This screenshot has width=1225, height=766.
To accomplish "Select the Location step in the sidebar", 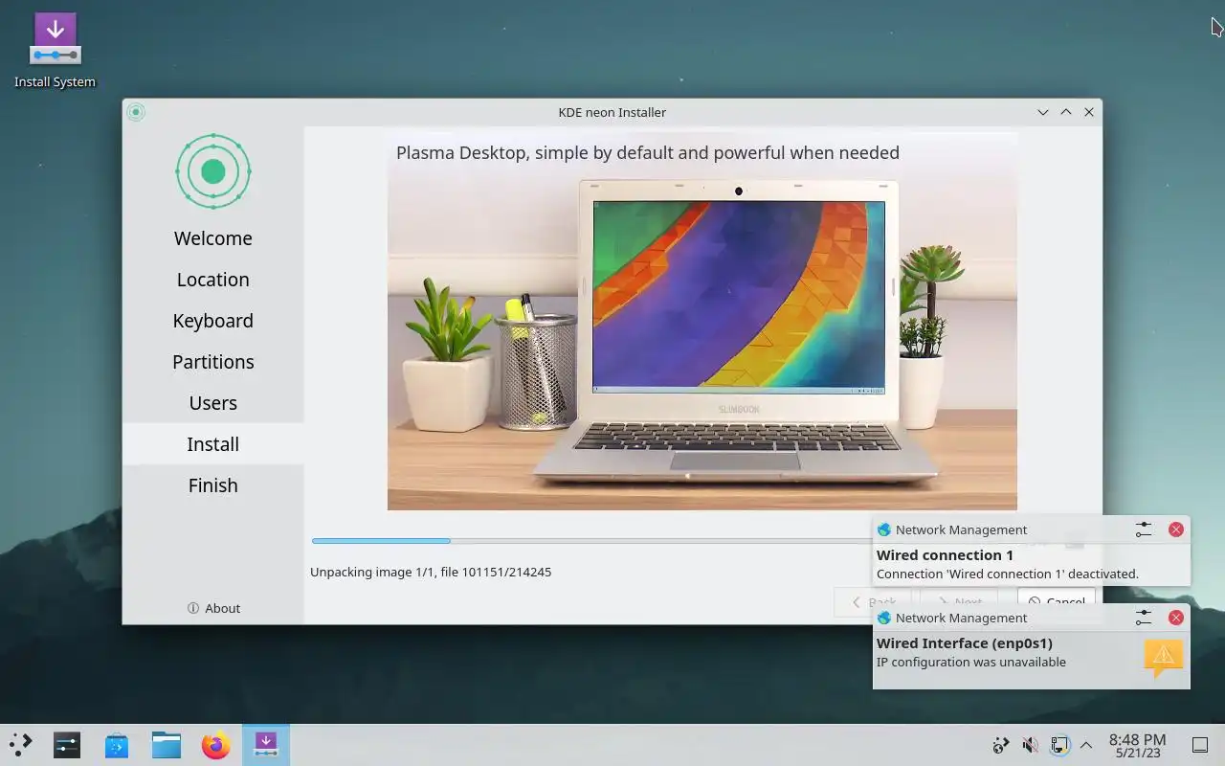I will (x=213, y=280).
